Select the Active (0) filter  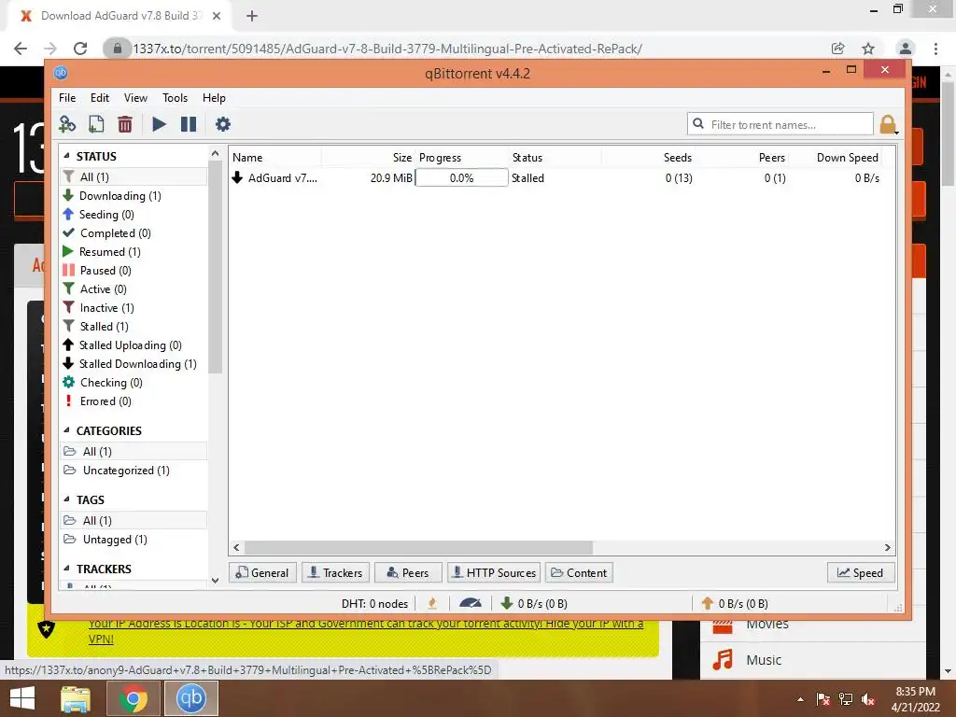pyautogui.click(x=134, y=289)
